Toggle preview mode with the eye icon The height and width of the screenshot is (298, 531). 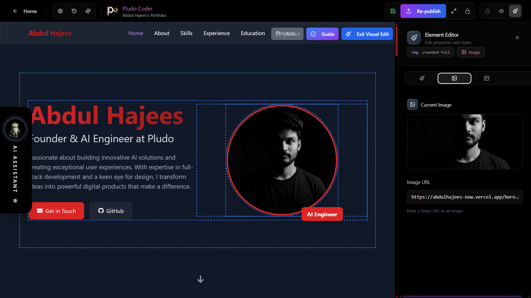501,11
